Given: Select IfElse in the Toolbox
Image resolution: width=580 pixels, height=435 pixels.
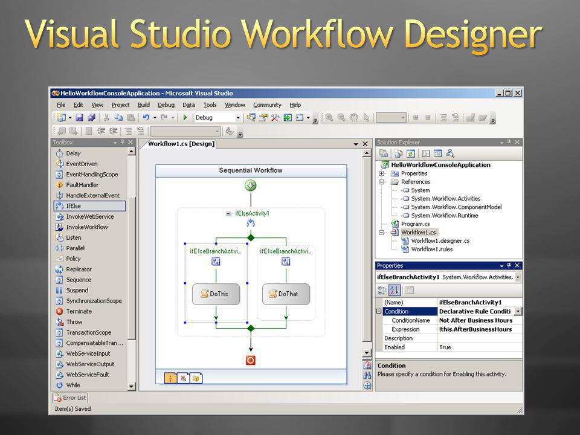Looking at the screenshot, I should pyautogui.click(x=90, y=206).
